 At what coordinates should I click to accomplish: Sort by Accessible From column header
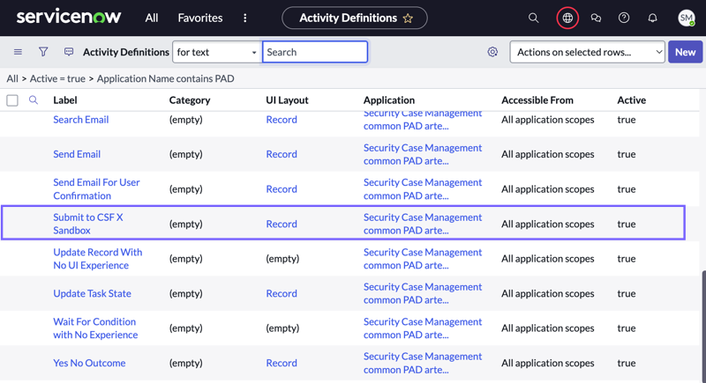(x=537, y=100)
